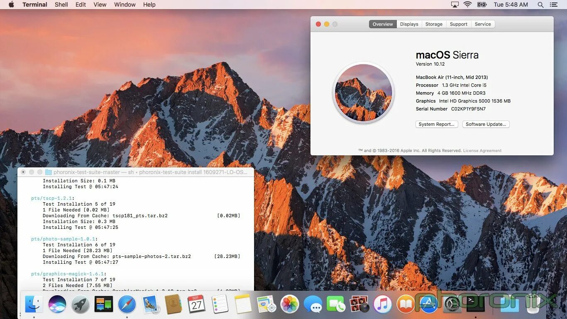Click the Wi-Fi status icon
This screenshot has height=319, width=567.
point(468,5)
